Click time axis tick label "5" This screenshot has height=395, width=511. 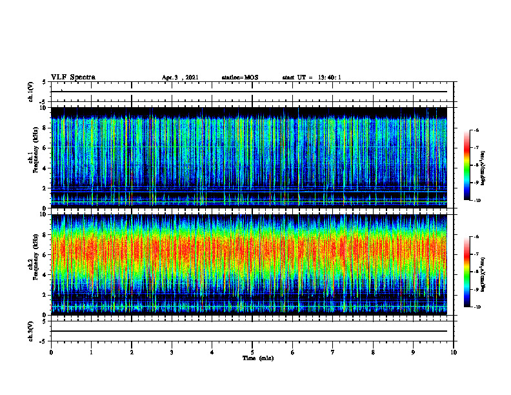point(252,352)
